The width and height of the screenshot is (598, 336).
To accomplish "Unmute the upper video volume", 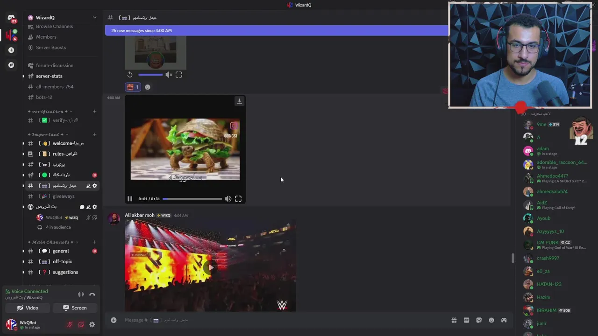I will coord(169,75).
